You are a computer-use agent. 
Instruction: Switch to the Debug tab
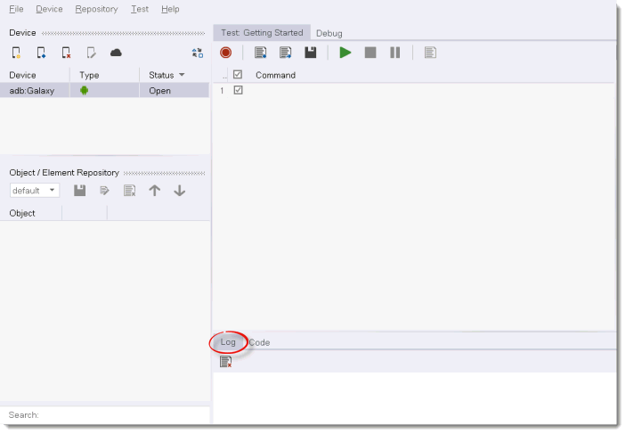(x=329, y=33)
